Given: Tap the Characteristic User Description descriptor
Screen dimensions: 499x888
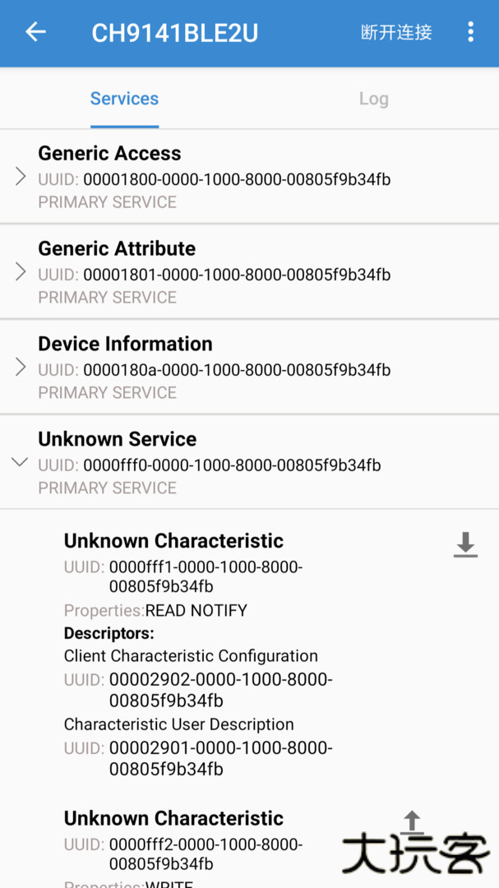Looking at the screenshot, I should coord(178,724).
